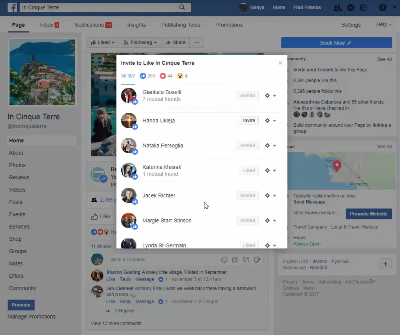Click the Share button
Screen dimensions: 400x335
coord(176,42)
